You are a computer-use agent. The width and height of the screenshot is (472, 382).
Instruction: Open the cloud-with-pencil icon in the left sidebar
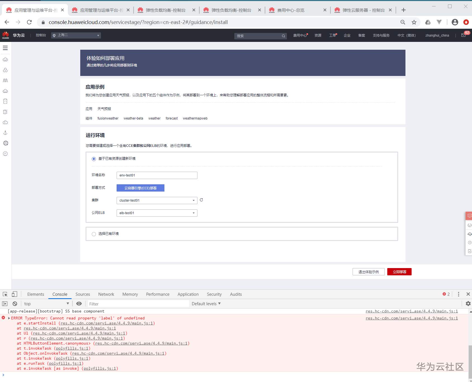(5, 122)
